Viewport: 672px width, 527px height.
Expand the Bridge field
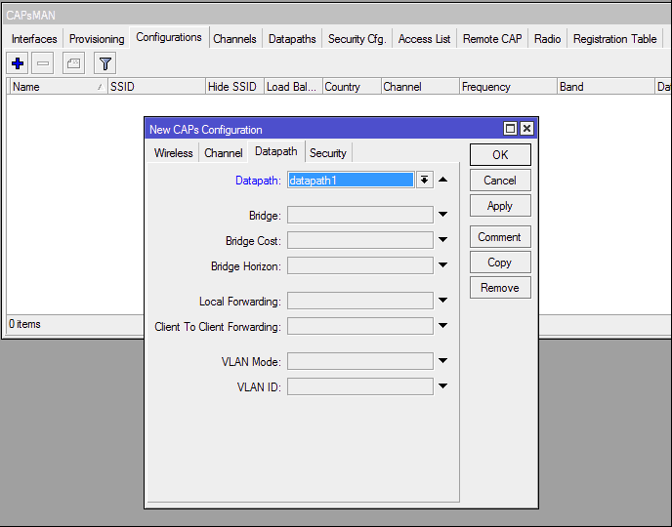pyautogui.click(x=442, y=215)
